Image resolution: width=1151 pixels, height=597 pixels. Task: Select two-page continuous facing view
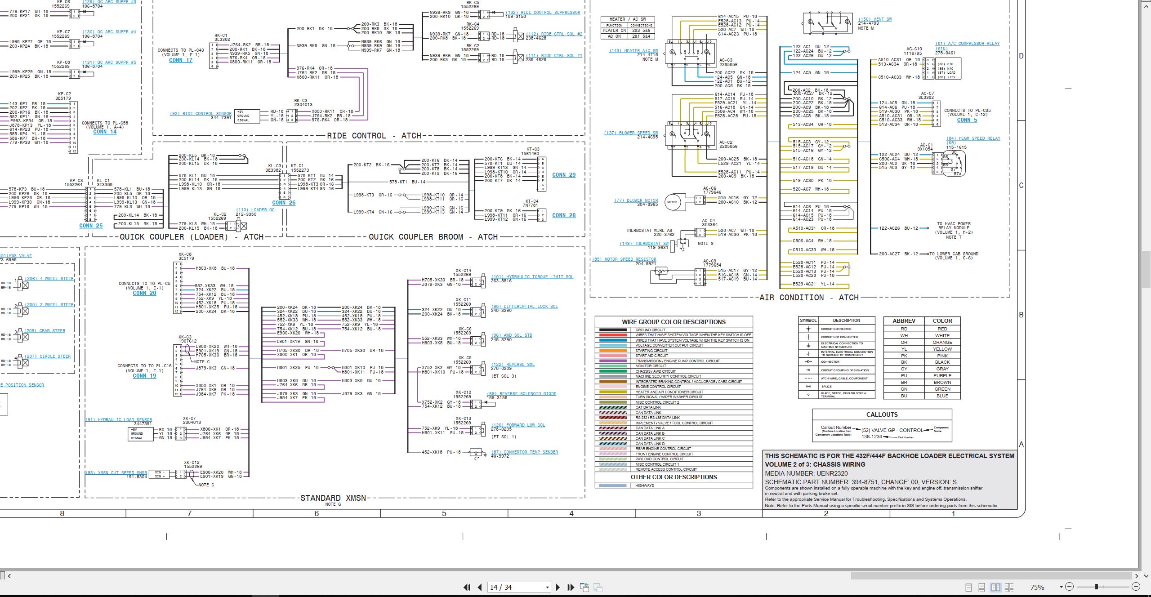tap(1009, 587)
